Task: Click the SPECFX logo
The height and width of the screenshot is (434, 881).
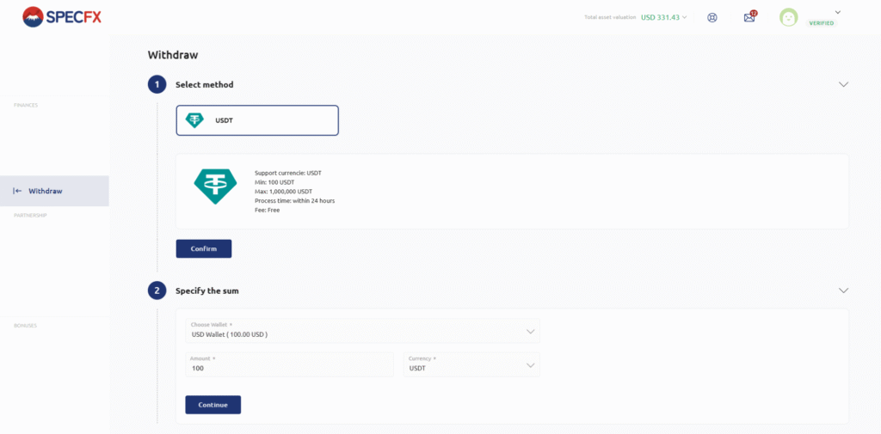Action: [62, 16]
